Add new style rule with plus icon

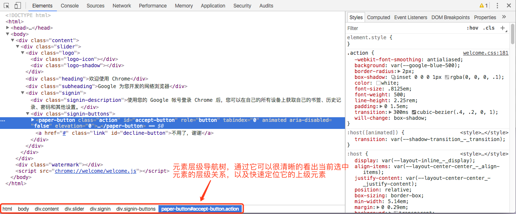(502, 28)
